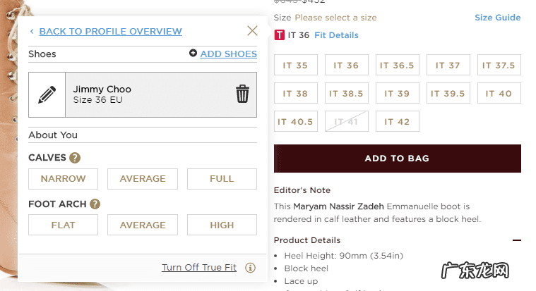The height and width of the screenshot is (291, 536).
Task: Select Full calves option
Action: pyautogui.click(x=222, y=179)
